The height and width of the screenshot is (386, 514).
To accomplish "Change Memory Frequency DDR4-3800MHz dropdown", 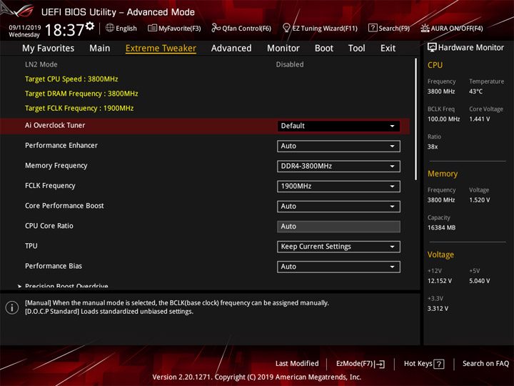I will click(338, 166).
